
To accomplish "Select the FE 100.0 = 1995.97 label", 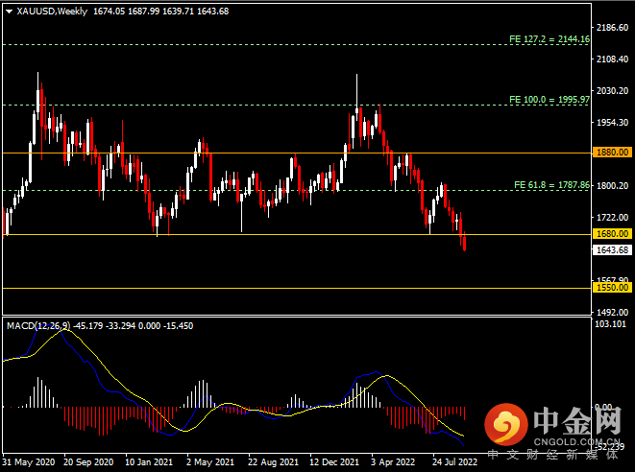I will (550, 100).
